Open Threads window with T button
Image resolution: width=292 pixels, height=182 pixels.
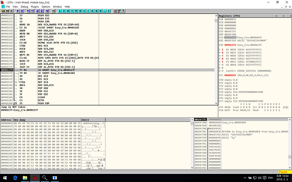[72, 11]
